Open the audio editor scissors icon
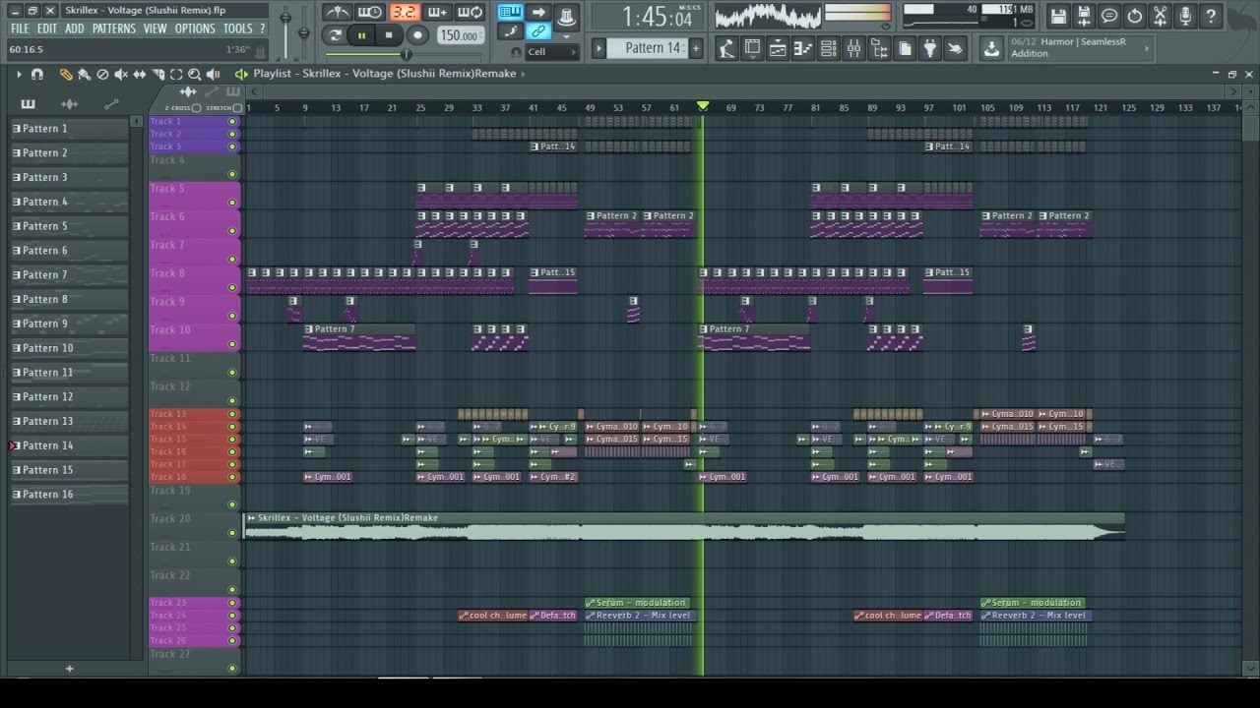 click(1161, 16)
